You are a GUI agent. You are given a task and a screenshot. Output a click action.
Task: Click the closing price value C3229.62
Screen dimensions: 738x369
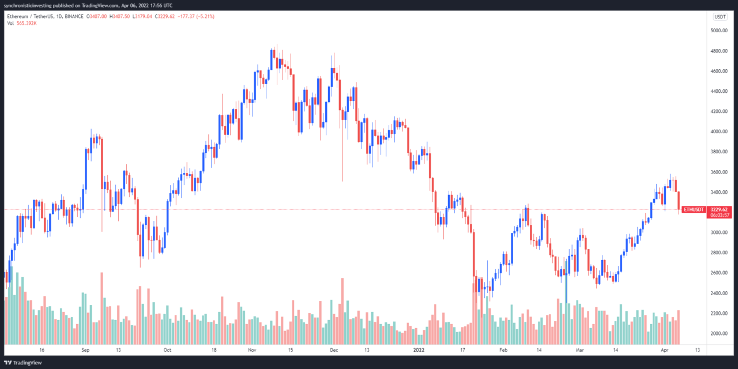(x=164, y=17)
